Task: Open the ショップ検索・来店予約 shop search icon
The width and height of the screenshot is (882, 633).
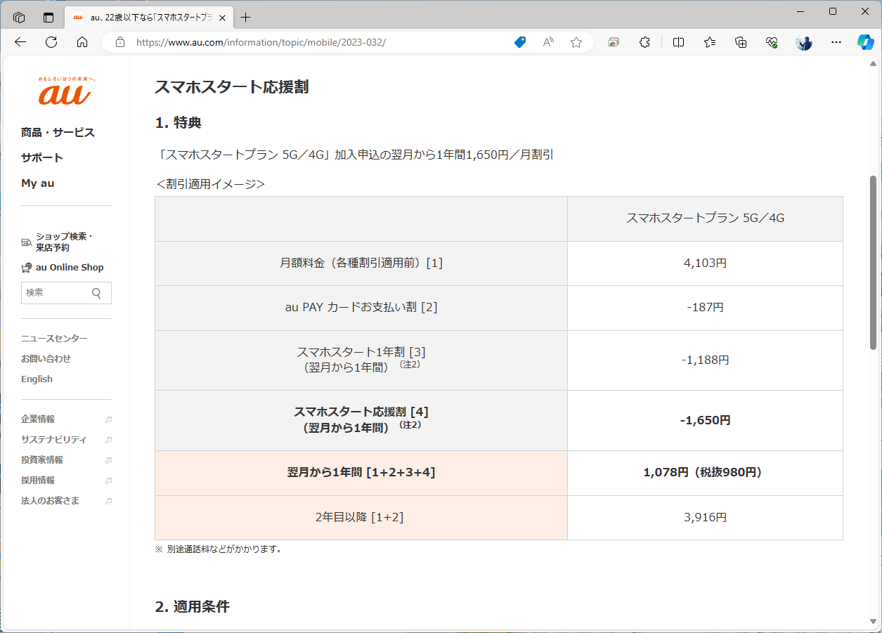Action: [26, 241]
